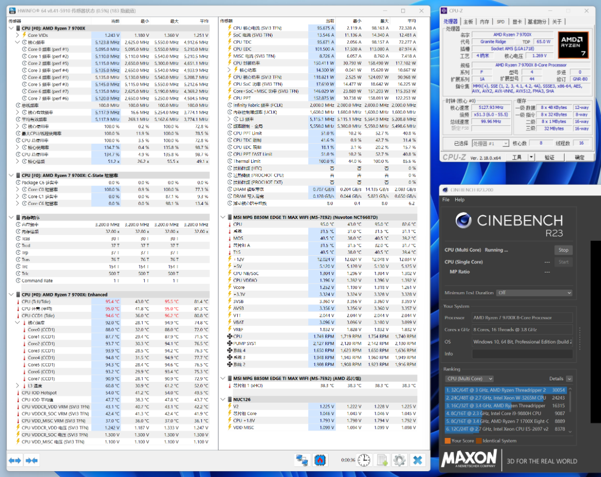Click the collapse columns arrows icon in HWiNFO

[x=32, y=460]
